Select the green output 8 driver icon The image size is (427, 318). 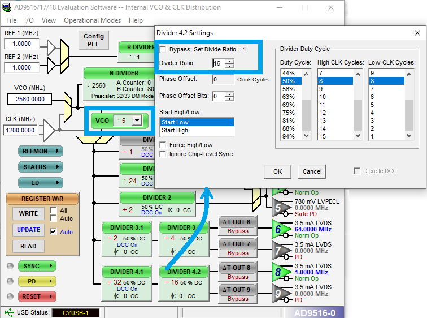pyautogui.click(x=280, y=272)
